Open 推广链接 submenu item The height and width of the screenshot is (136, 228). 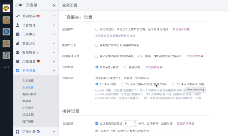click(28, 121)
